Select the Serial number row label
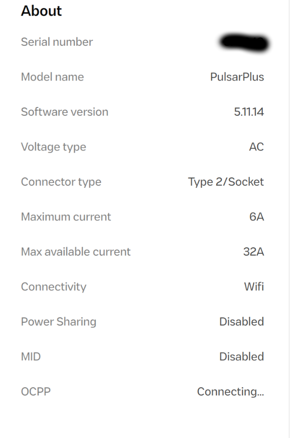The height and width of the screenshot is (438, 292). [x=56, y=42]
